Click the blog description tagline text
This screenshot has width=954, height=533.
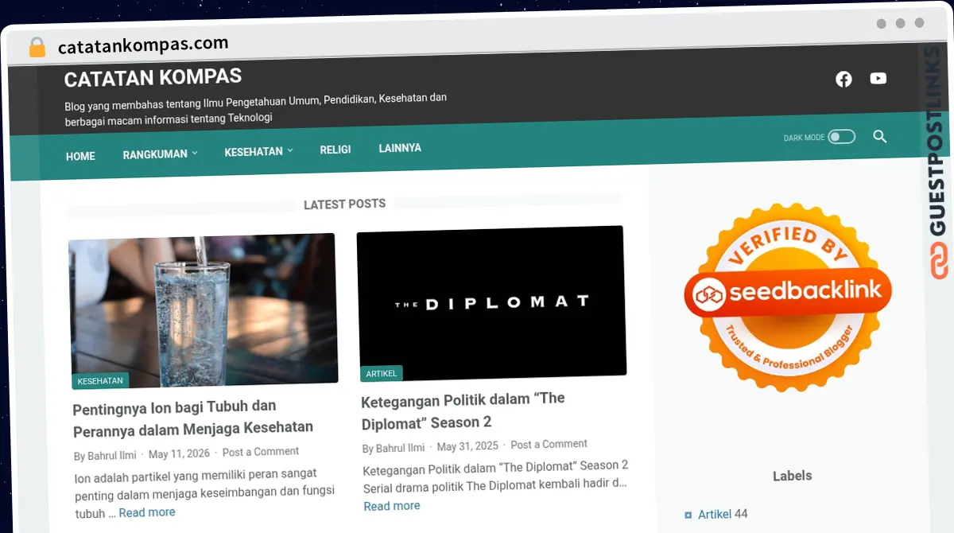pyautogui.click(x=255, y=108)
